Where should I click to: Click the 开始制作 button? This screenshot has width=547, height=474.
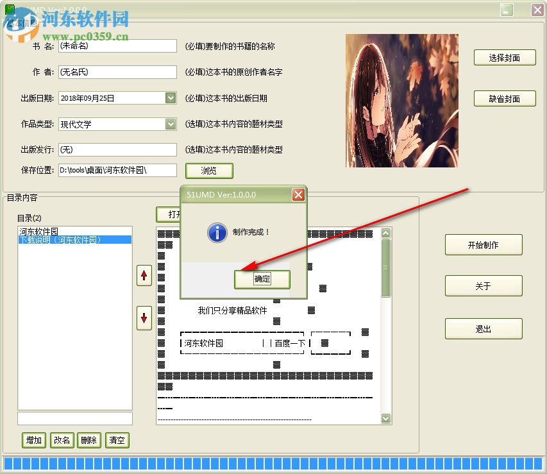pyautogui.click(x=484, y=244)
